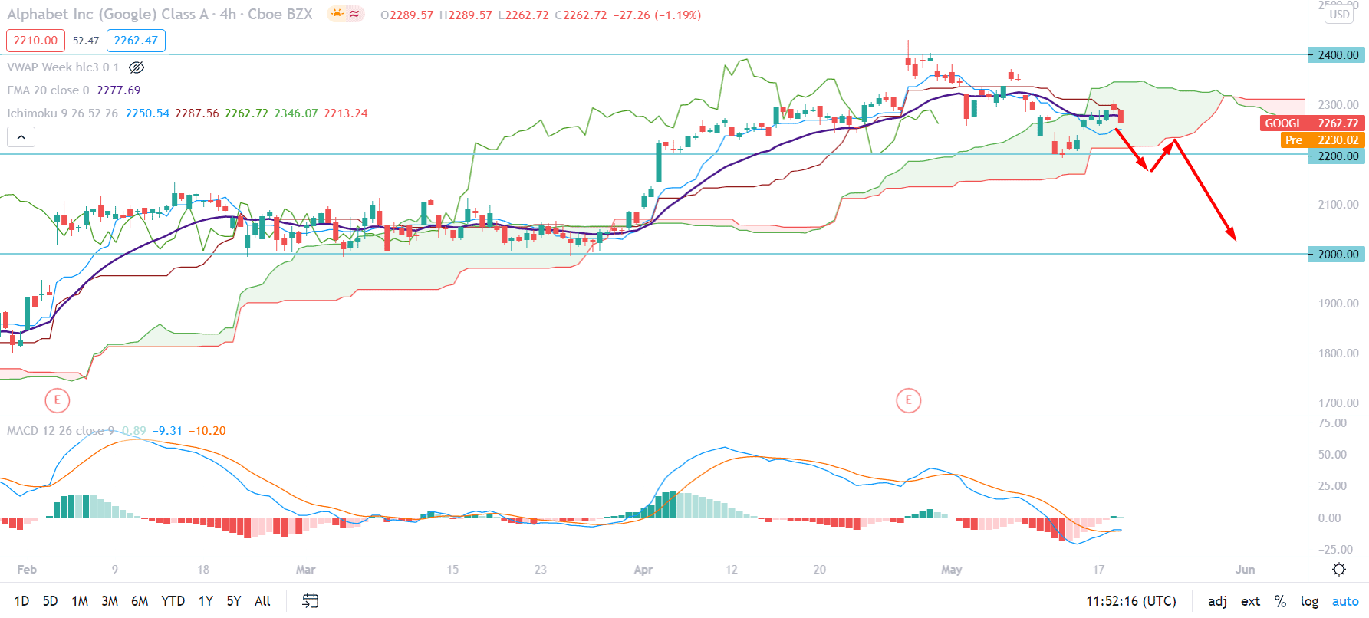Click the 2200.00 horizontal line label

pyautogui.click(x=1338, y=156)
